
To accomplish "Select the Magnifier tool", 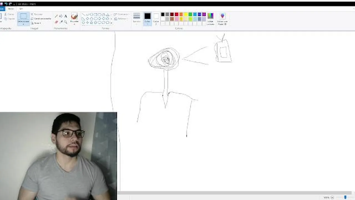I will (66, 22).
